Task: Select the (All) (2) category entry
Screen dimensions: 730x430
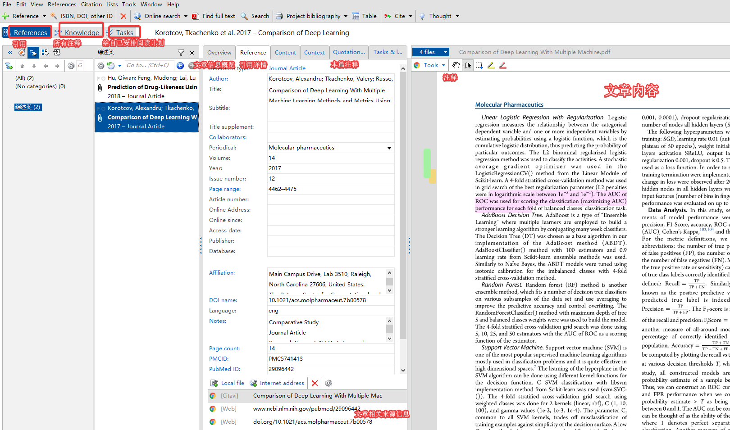Action: coord(25,78)
